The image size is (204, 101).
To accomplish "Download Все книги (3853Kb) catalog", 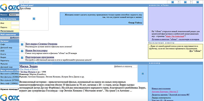I will 9,74.
